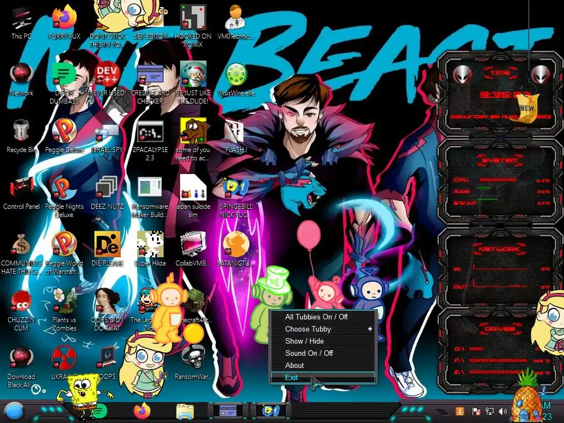Switch to SpongeBob app taskbar button
Viewport: 564px width, 423px height.
click(271, 411)
